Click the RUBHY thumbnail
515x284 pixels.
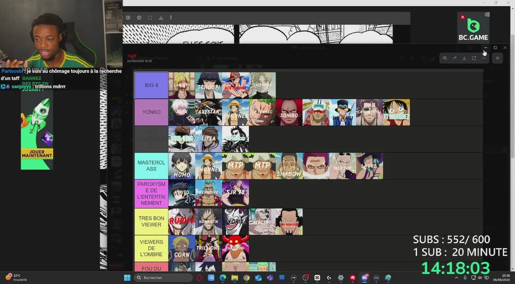click(x=182, y=222)
